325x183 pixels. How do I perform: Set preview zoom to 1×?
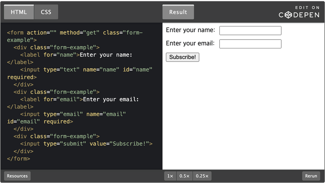tap(170, 176)
